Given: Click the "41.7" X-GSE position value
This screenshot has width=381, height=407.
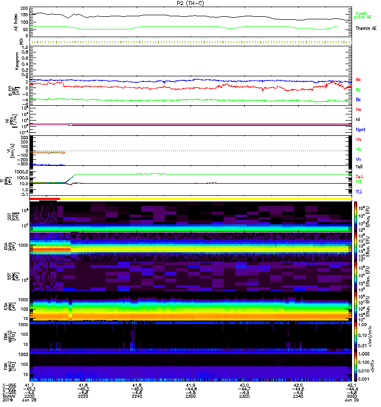Looking at the screenshot, I should tap(29, 386).
